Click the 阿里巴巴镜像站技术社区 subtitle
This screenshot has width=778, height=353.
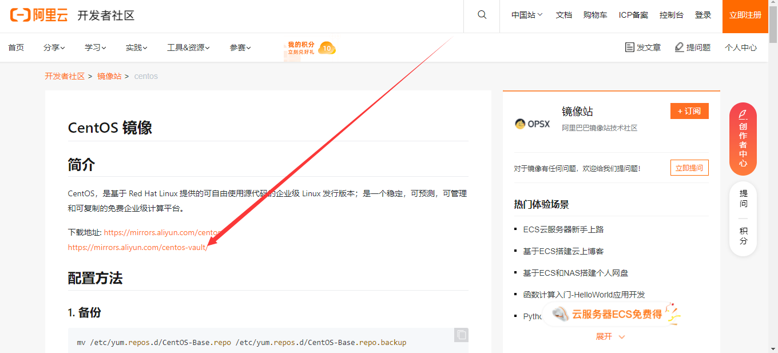pos(600,128)
